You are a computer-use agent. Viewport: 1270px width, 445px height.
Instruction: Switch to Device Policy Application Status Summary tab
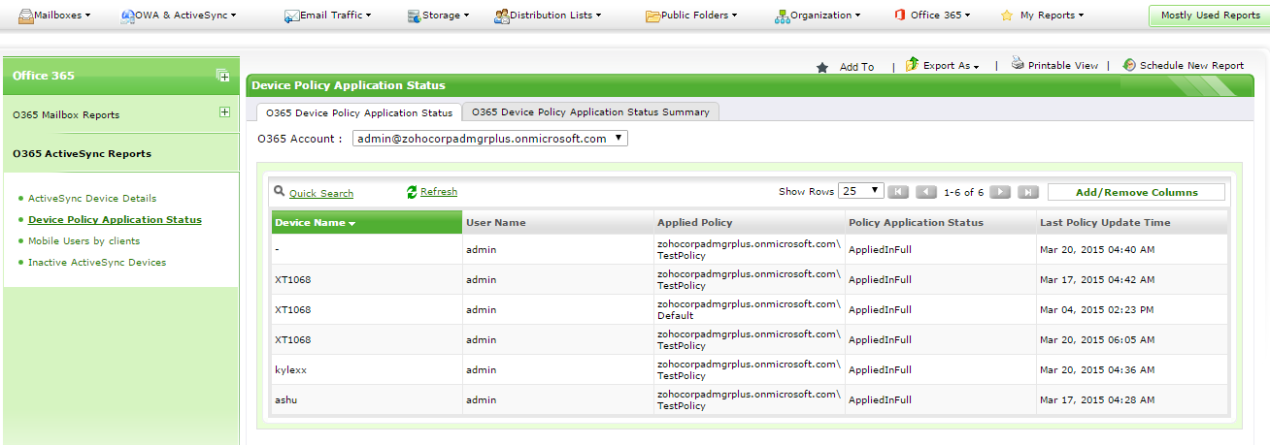coord(590,111)
